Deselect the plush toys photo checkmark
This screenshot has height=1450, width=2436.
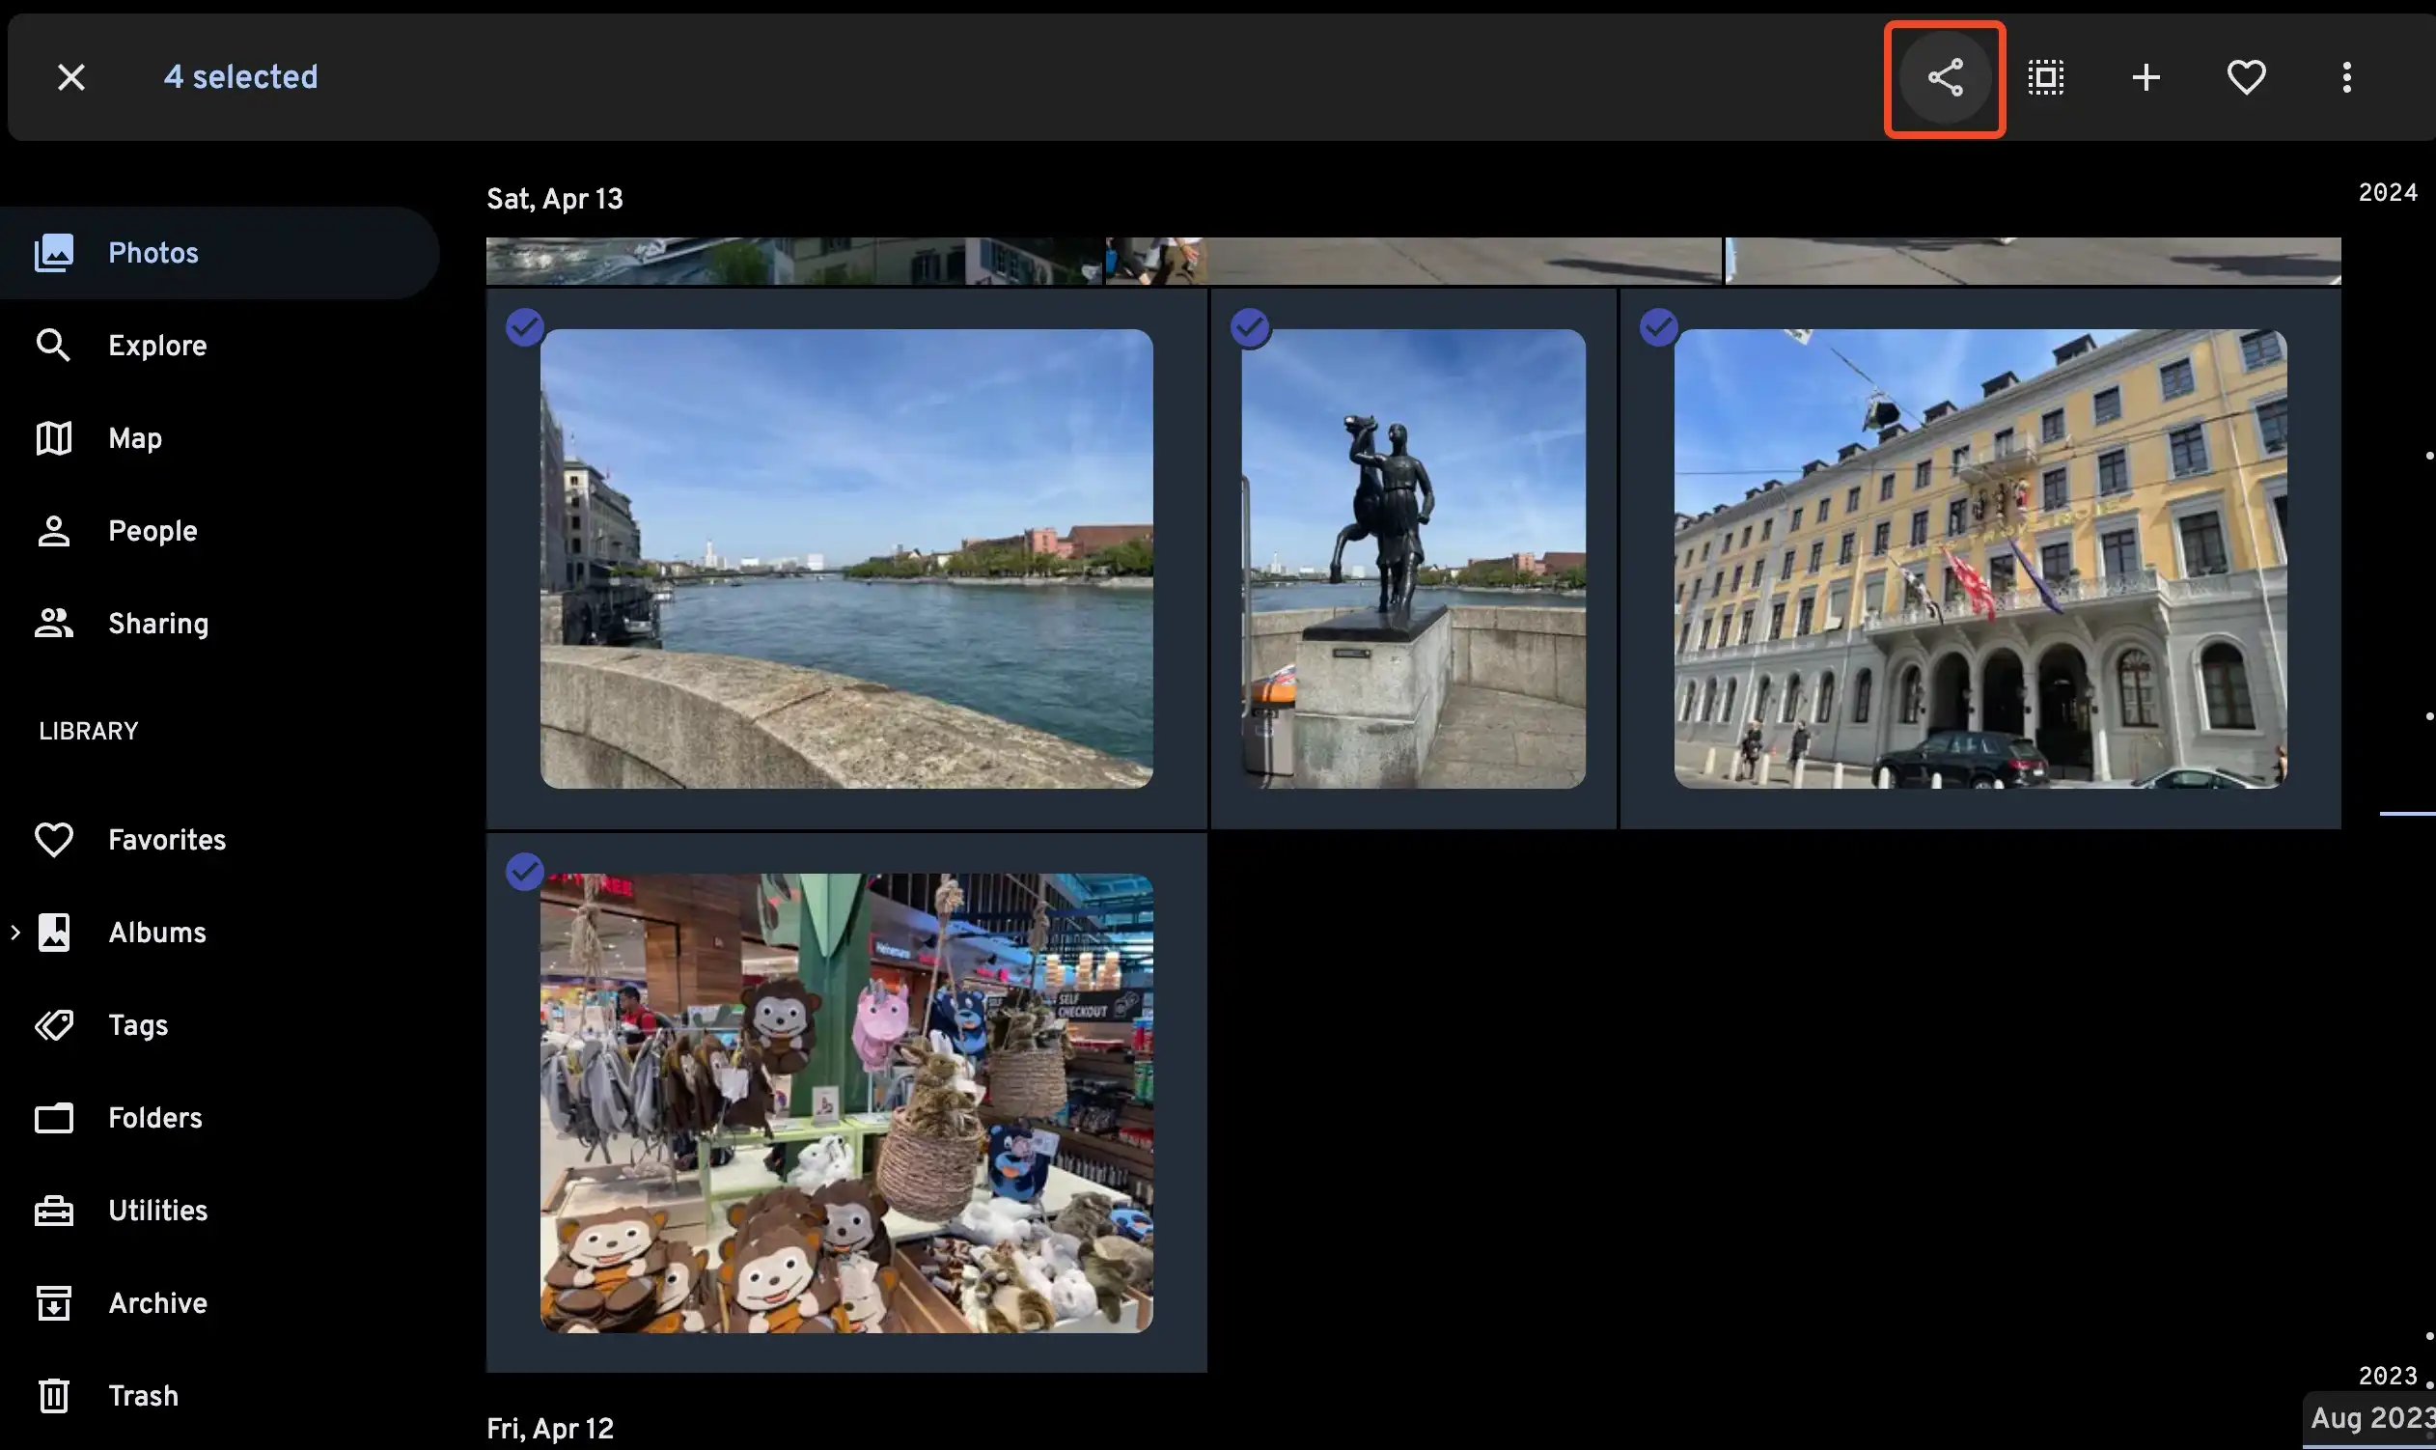pyautogui.click(x=525, y=871)
